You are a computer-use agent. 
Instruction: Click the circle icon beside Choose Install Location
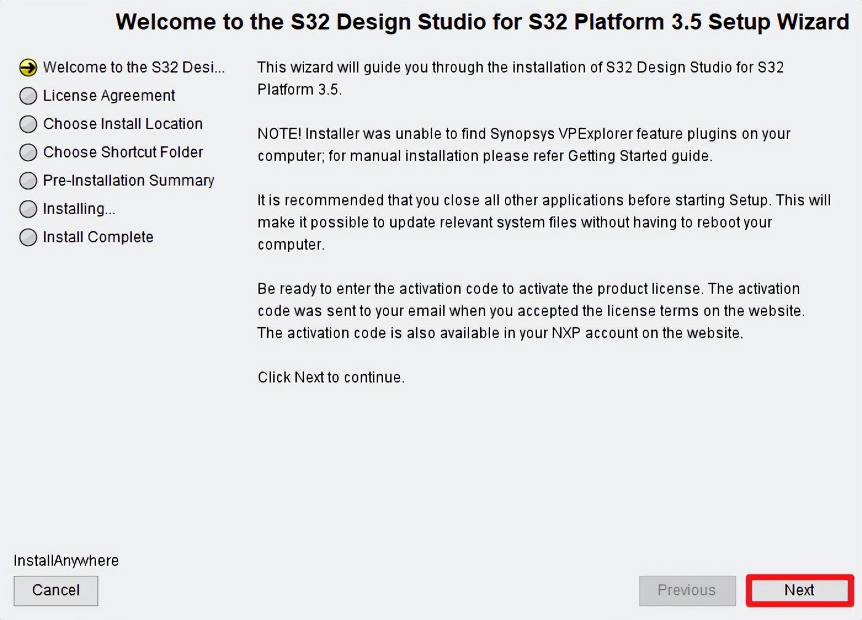pyautogui.click(x=28, y=124)
